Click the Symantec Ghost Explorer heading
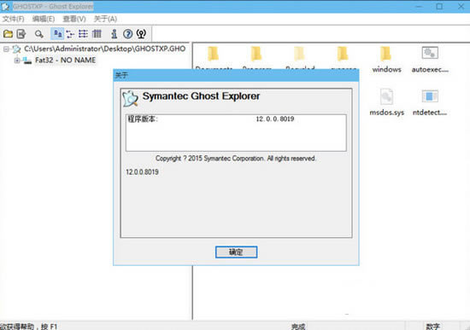 (x=201, y=96)
